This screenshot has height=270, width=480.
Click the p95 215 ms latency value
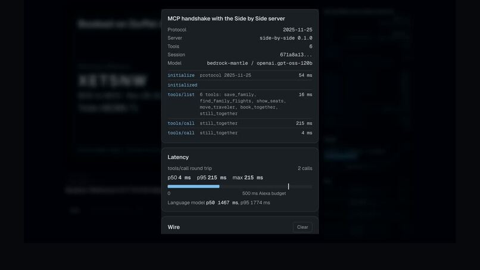coord(211,178)
